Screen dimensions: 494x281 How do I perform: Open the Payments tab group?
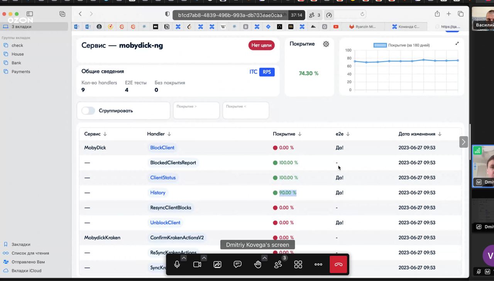[x=20, y=72]
